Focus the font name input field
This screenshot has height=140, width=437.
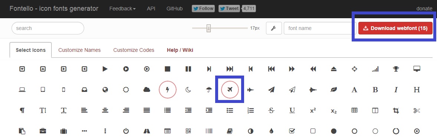(318, 28)
